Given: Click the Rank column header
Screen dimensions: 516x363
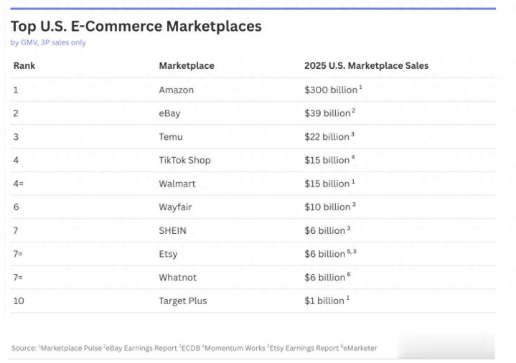Looking at the screenshot, I should 24,66.
